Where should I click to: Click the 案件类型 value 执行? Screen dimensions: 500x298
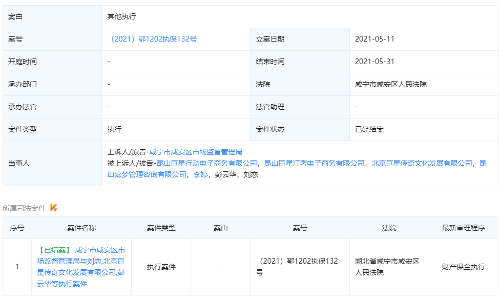pyautogui.click(x=113, y=129)
